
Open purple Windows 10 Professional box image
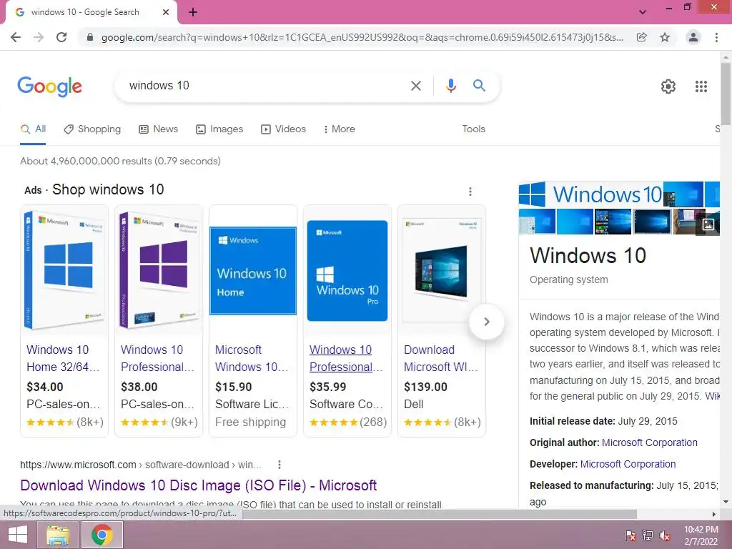coord(159,269)
